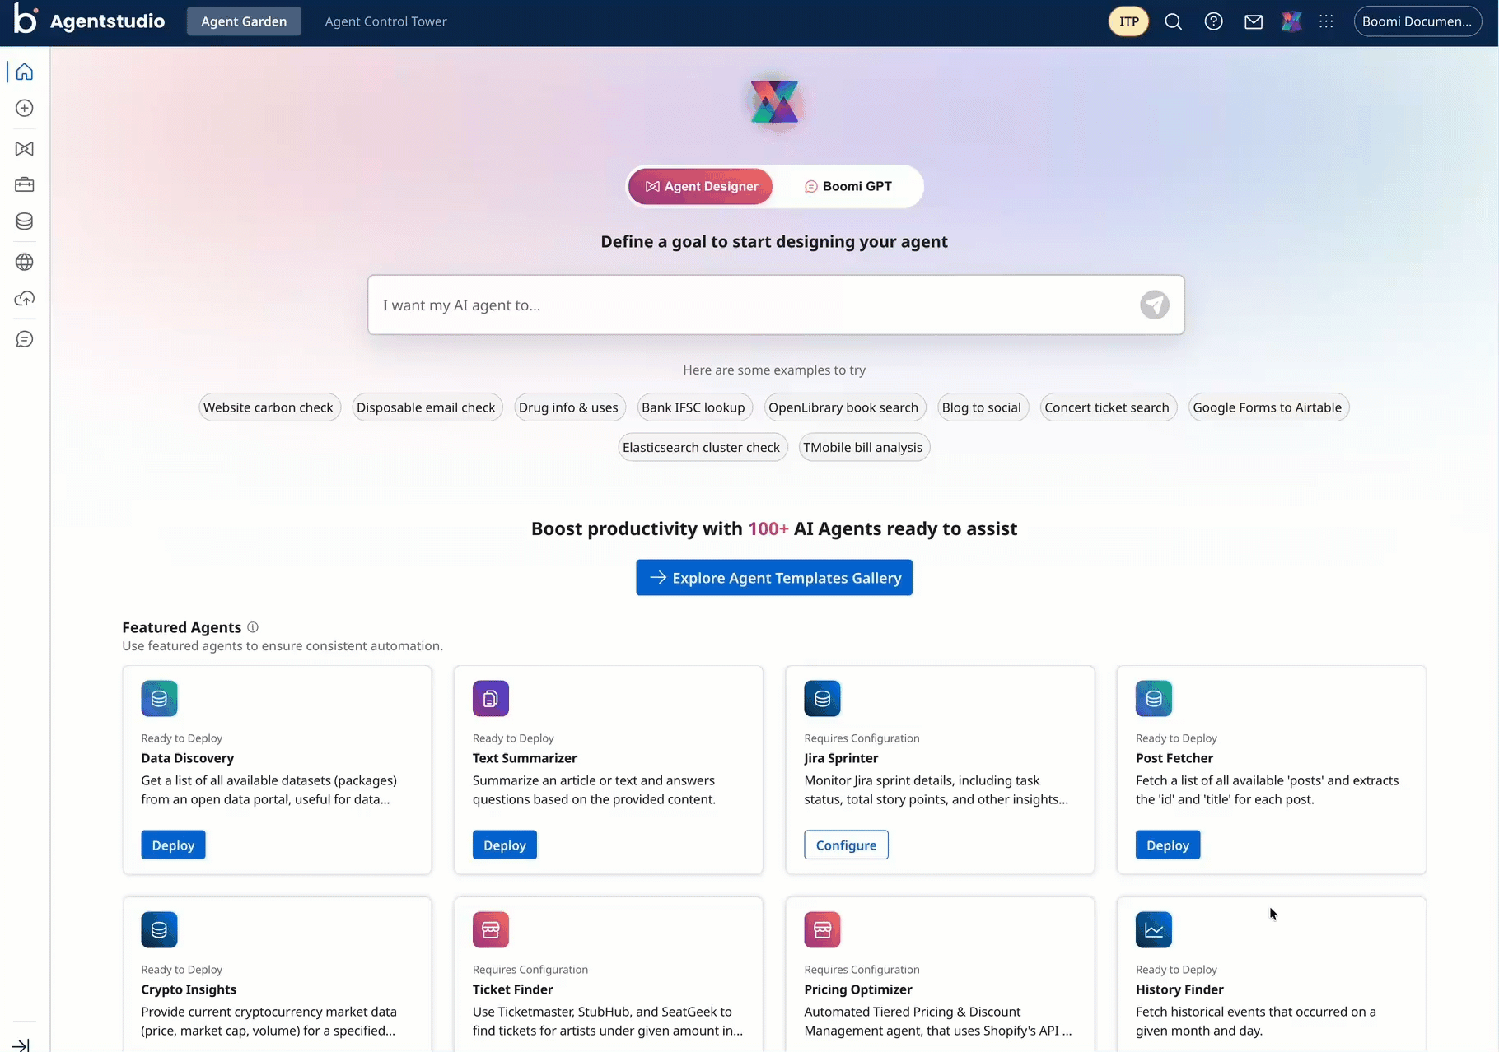Open the History Finder card title
The width and height of the screenshot is (1499, 1052).
[x=1179, y=989]
